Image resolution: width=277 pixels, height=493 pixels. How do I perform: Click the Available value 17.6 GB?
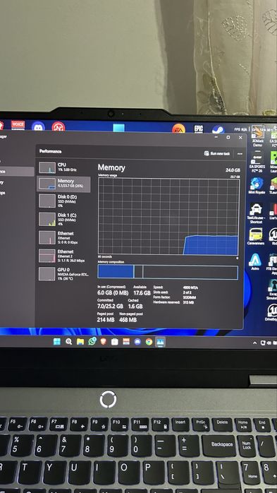[142, 292]
